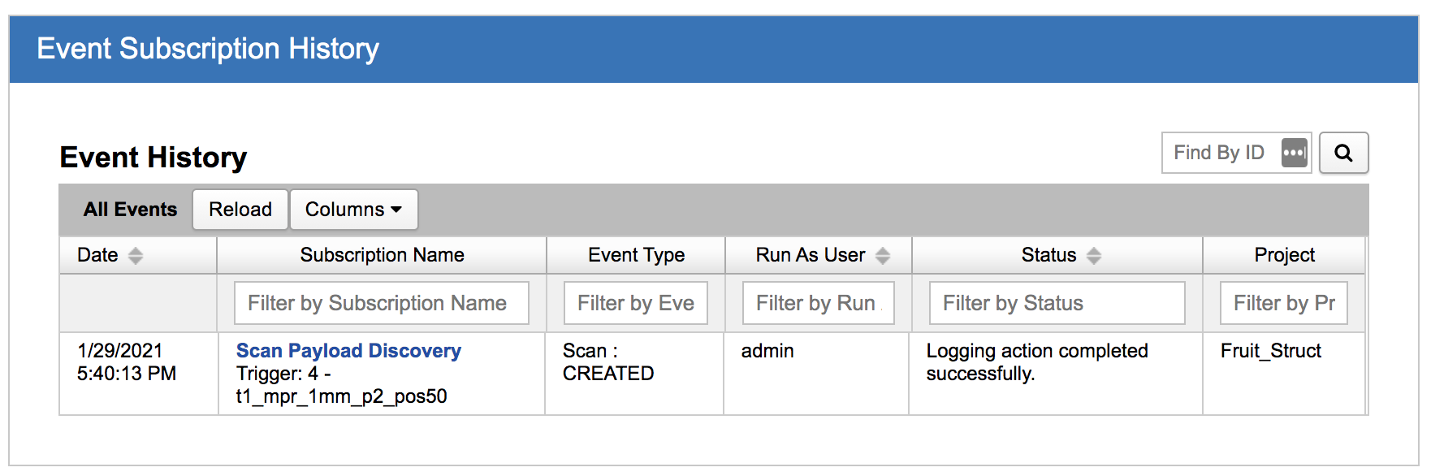Click the Project filter input
Screen dimensions: 1431x476
(x=1283, y=303)
